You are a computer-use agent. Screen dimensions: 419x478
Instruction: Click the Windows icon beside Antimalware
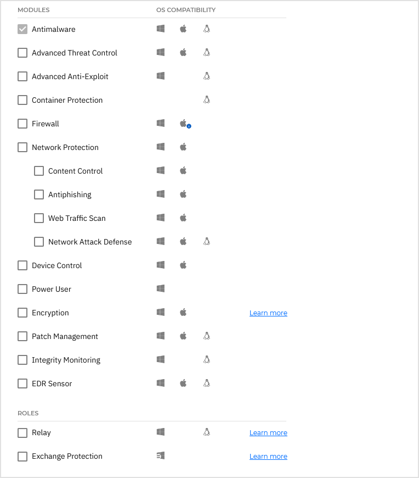point(160,29)
